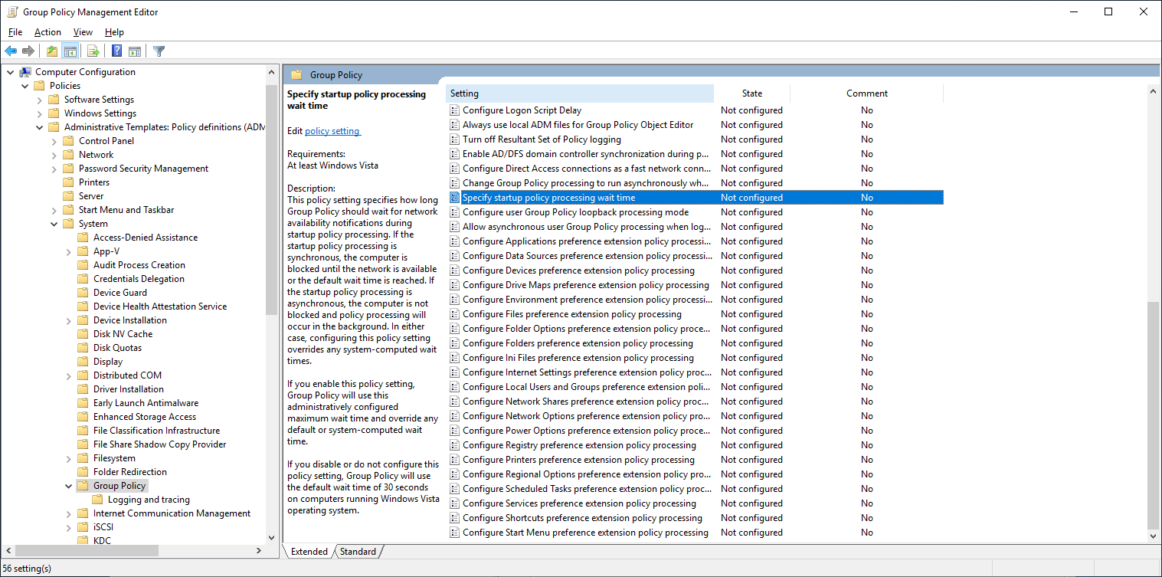Image resolution: width=1162 pixels, height=577 pixels.
Task: Expand the Internet Communication Management node
Action: coord(69,513)
